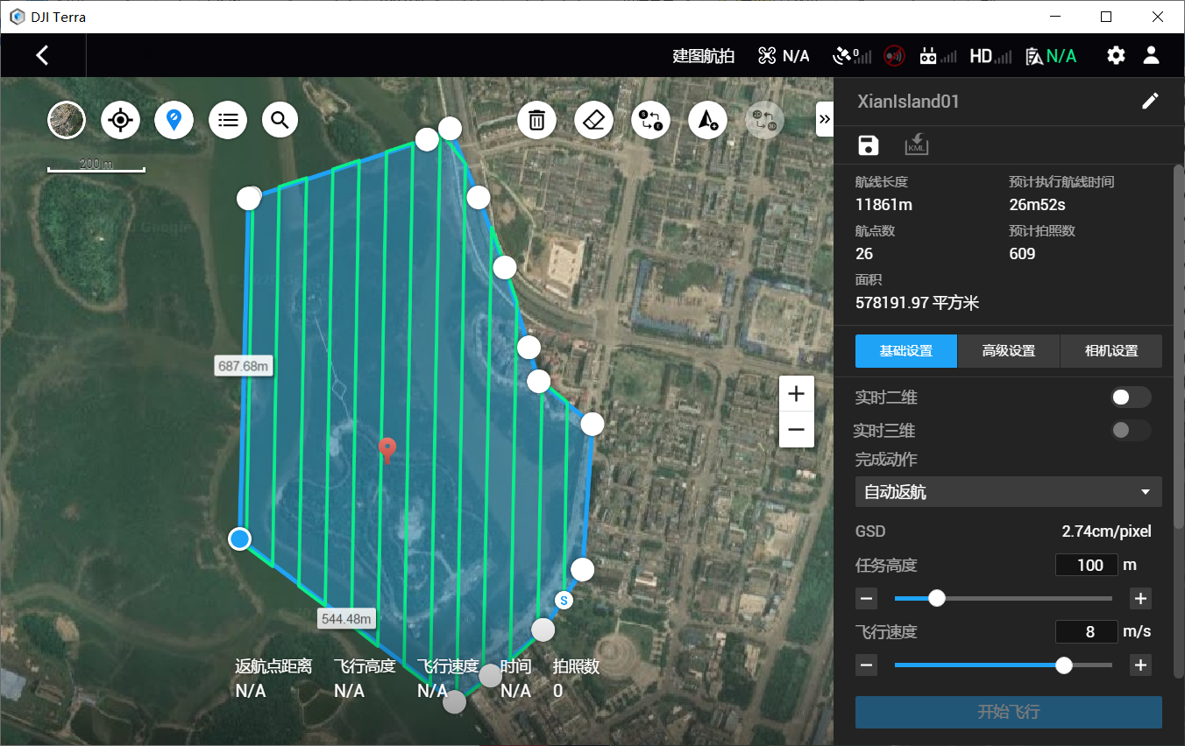Click the 飞行速度 value input field
The image size is (1185, 746).
click(1087, 631)
